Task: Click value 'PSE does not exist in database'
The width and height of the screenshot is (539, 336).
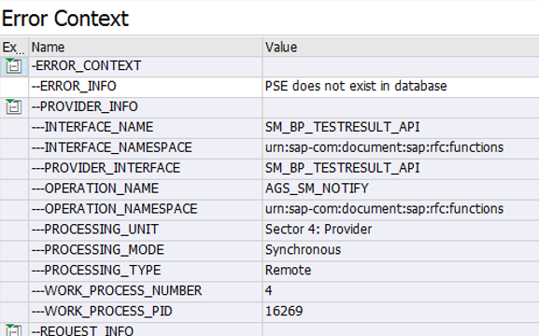Action: pos(356,86)
